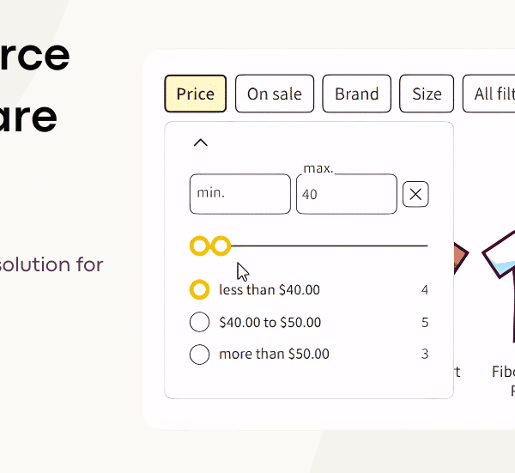
Task: Click the min. price input field
Action: (239, 194)
